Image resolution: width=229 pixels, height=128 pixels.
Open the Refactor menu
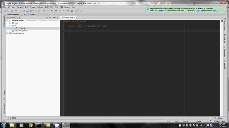tap(40, 7)
